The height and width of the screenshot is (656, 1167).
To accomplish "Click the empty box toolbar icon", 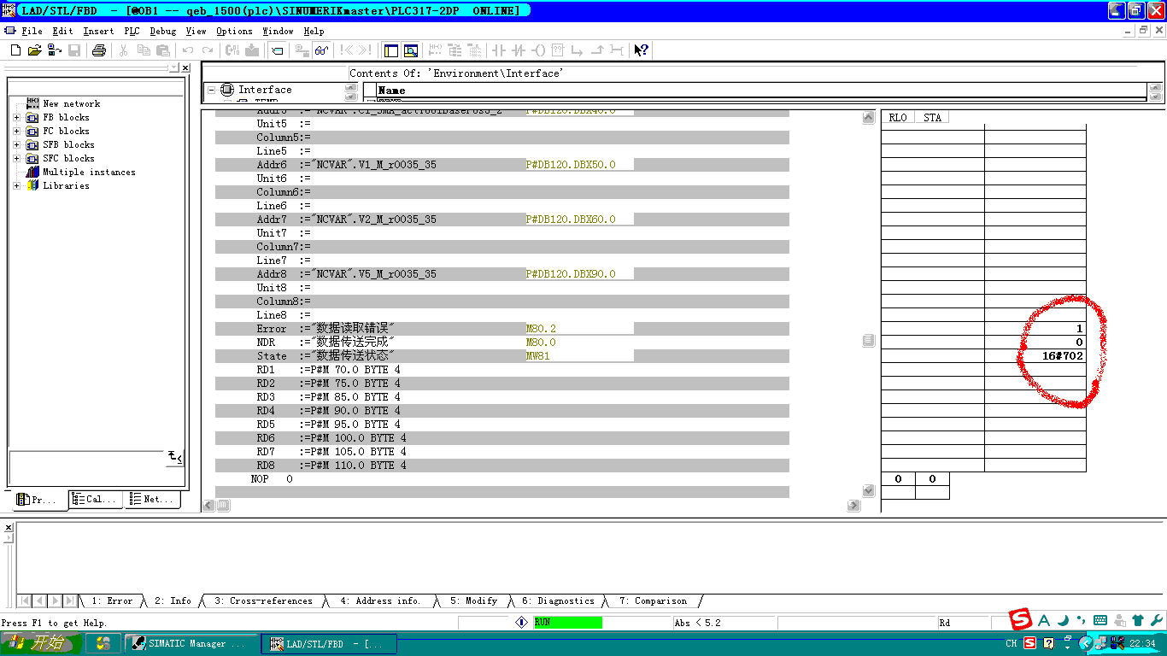I will [558, 50].
